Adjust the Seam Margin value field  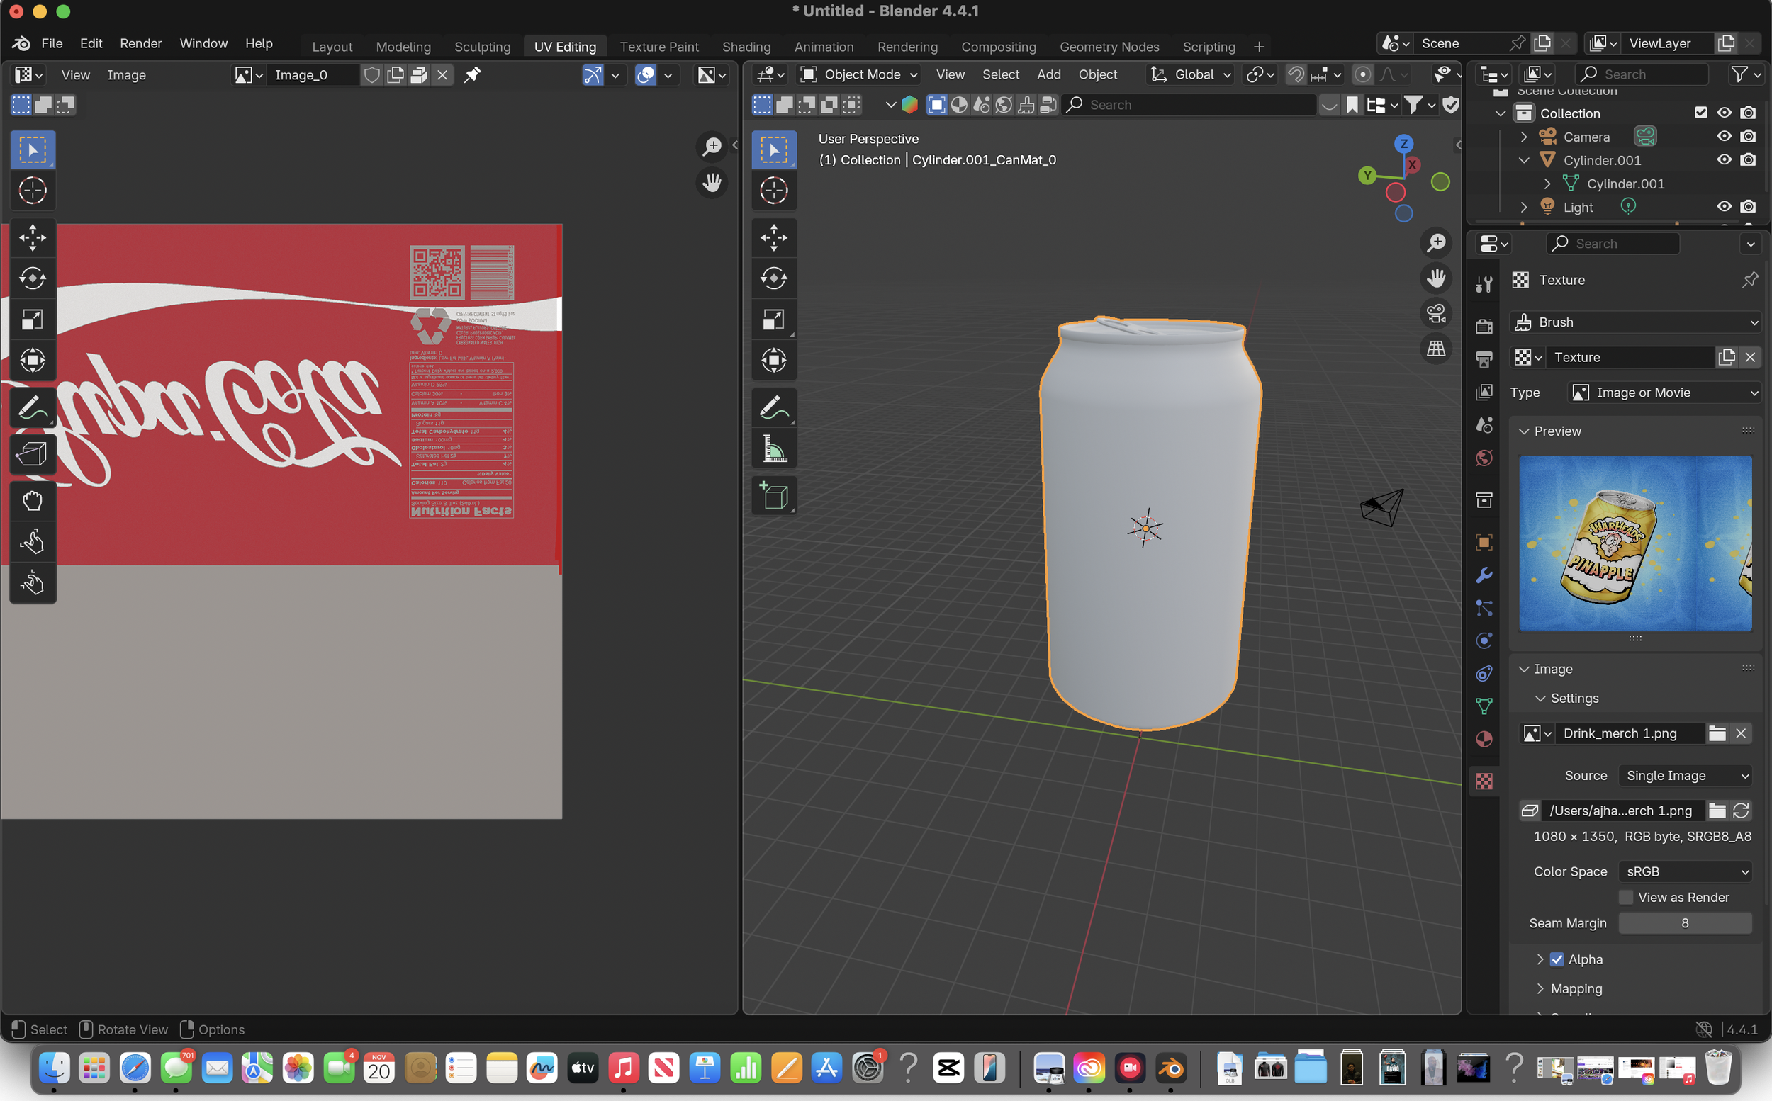point(1685,922)
